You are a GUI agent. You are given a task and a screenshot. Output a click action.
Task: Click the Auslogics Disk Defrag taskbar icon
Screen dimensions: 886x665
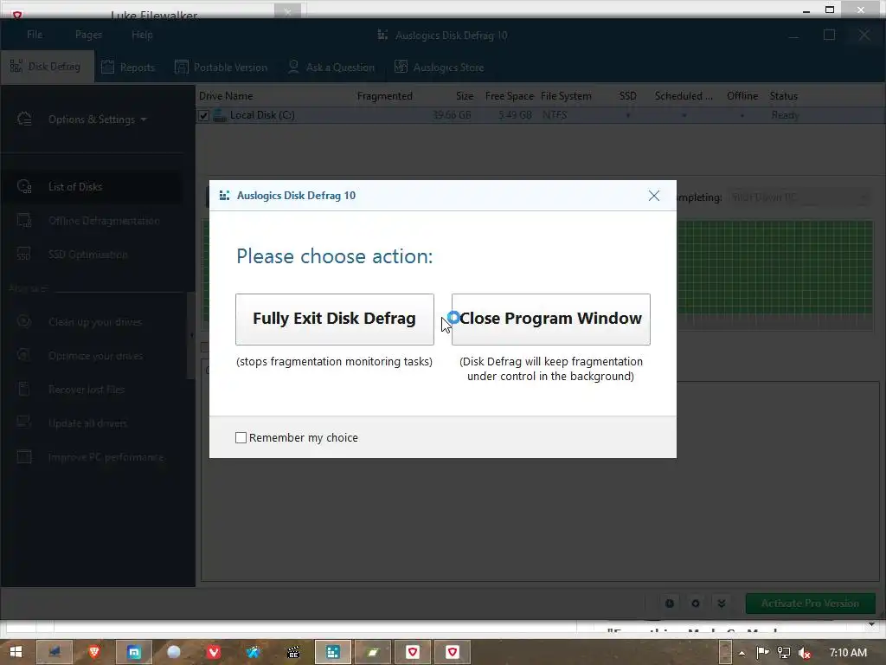333,652
